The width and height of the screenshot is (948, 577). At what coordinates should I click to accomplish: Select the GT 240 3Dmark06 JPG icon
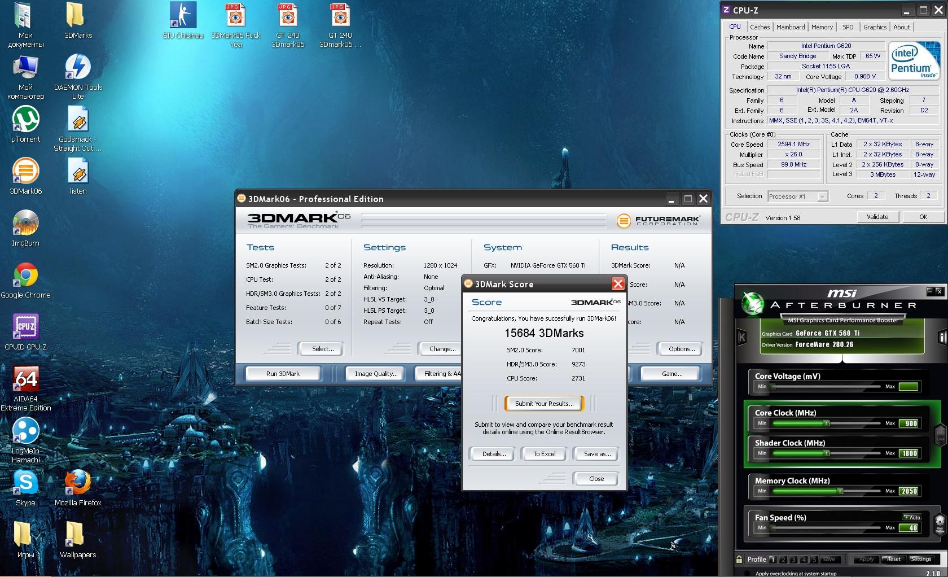pos(288,25)
